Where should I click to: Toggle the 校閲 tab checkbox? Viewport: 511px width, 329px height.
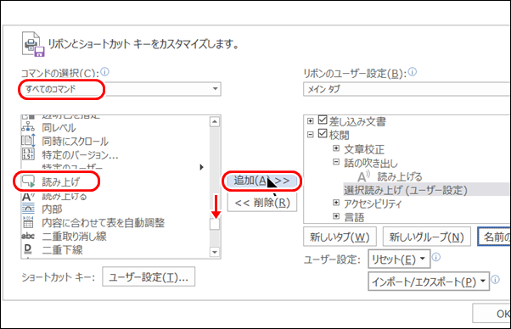323,133
